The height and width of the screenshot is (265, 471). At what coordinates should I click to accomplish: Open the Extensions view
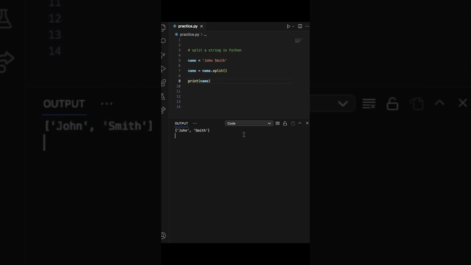[163, 83]
